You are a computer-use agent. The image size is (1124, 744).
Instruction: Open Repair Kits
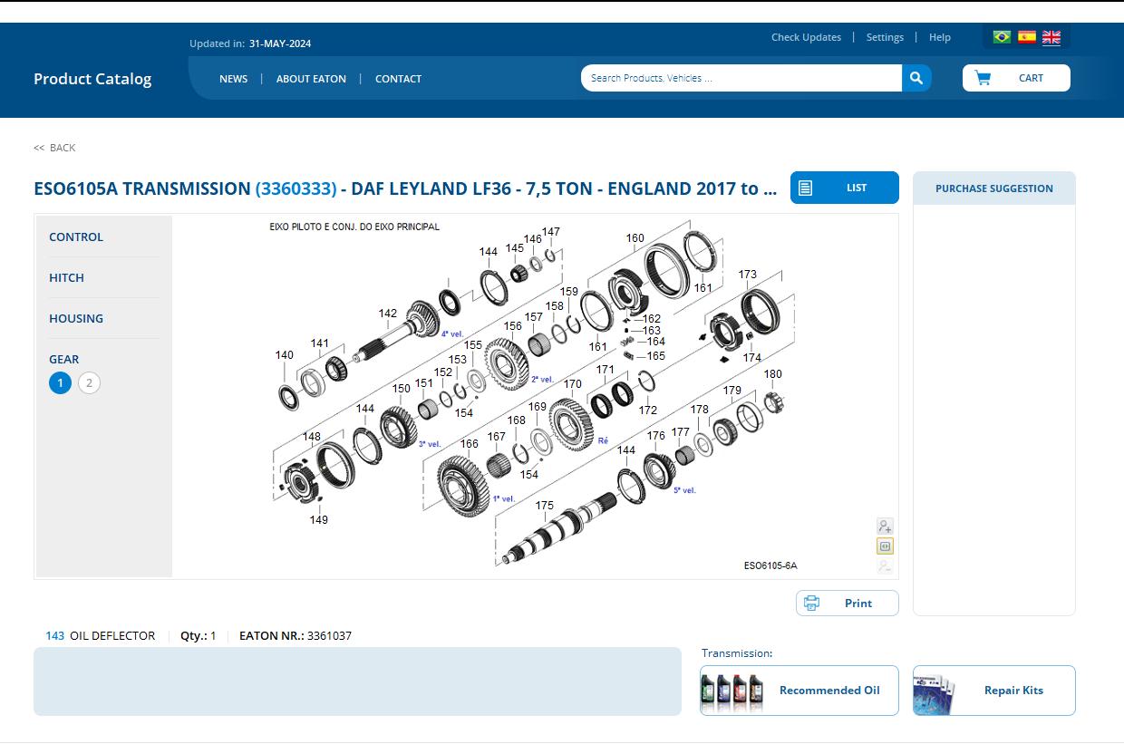coord(994,691)
